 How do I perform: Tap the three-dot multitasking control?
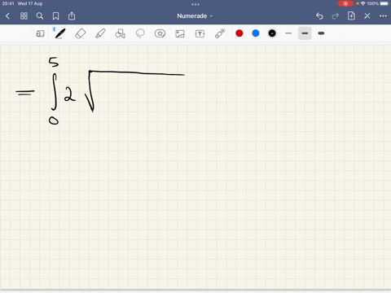point(195,4)
